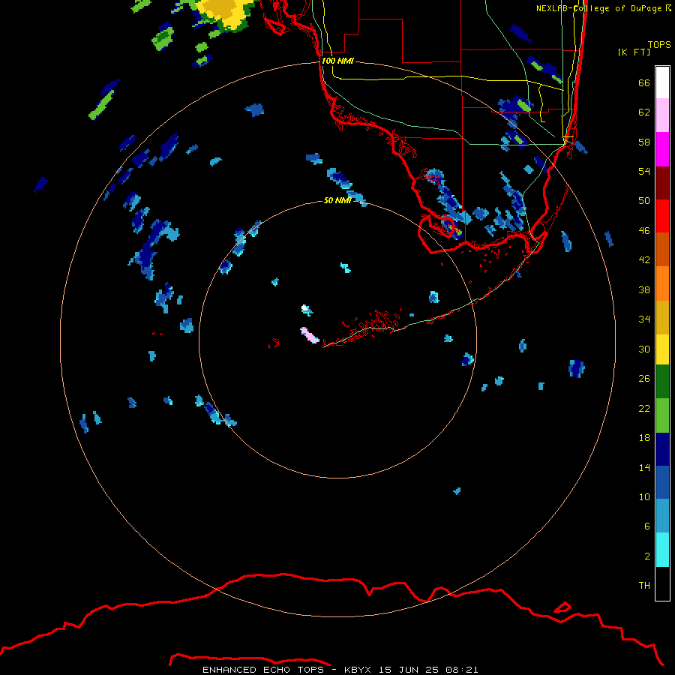Click the "TH" legend label
The height and width of the screenshot is (675, 675).
click(x=644, y=586)
